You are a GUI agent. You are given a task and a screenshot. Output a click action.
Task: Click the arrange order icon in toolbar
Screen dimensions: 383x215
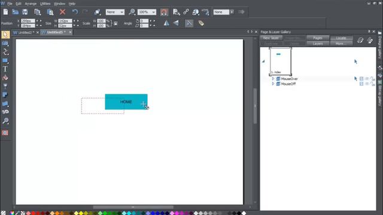(98, 12)
